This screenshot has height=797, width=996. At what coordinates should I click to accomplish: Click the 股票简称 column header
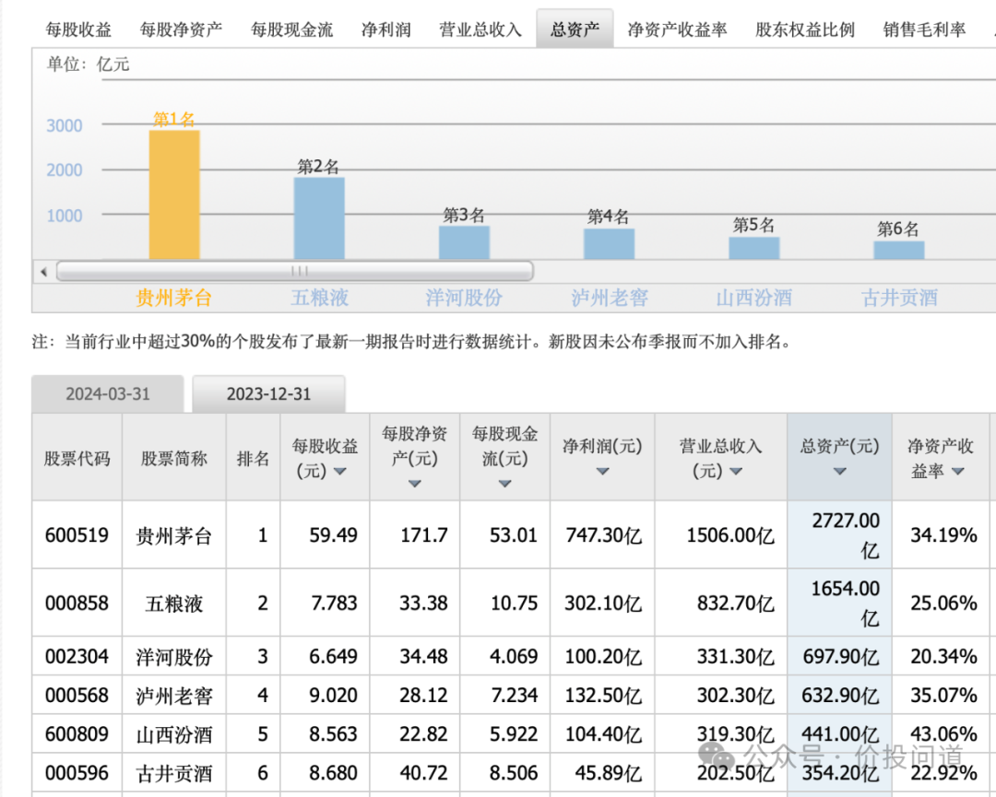[x=174, y=458]
